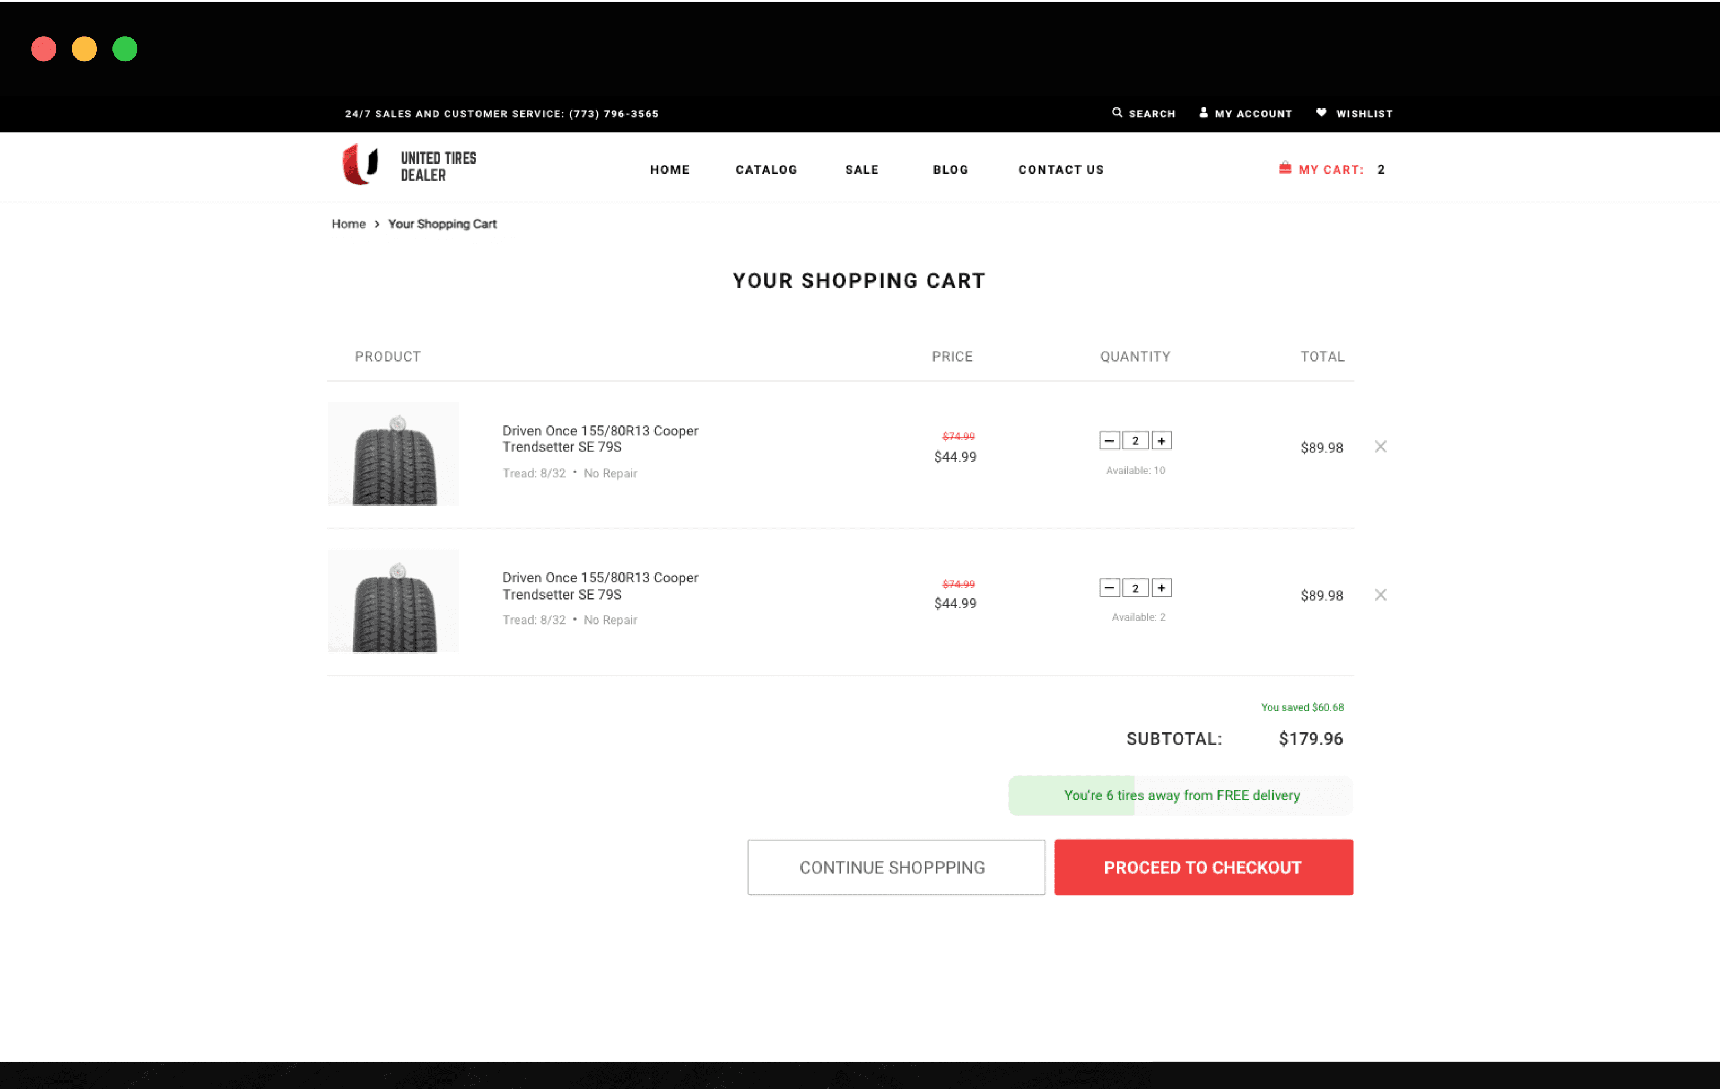Click first item's quantity input field
The image size is (1720, 1089).
pyautogui.click(x=1135, y=441)
